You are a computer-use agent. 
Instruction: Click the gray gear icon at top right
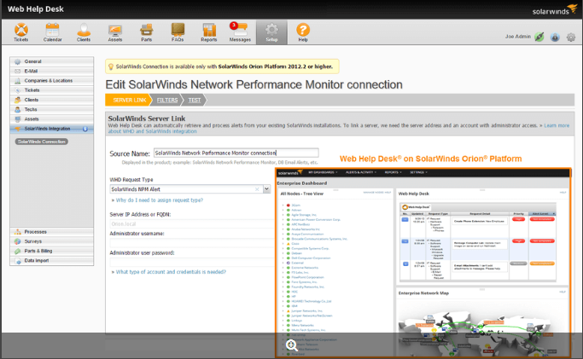pos(571,38)
